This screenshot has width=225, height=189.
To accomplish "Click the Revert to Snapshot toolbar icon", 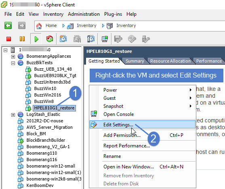I will click(x=77, y=39).
